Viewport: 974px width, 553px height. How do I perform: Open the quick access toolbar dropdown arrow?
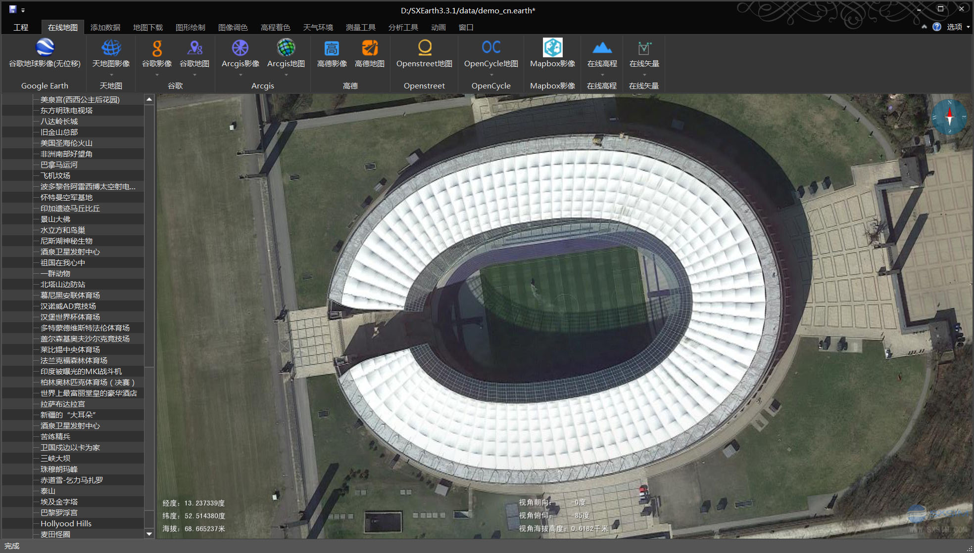(23, 10)
